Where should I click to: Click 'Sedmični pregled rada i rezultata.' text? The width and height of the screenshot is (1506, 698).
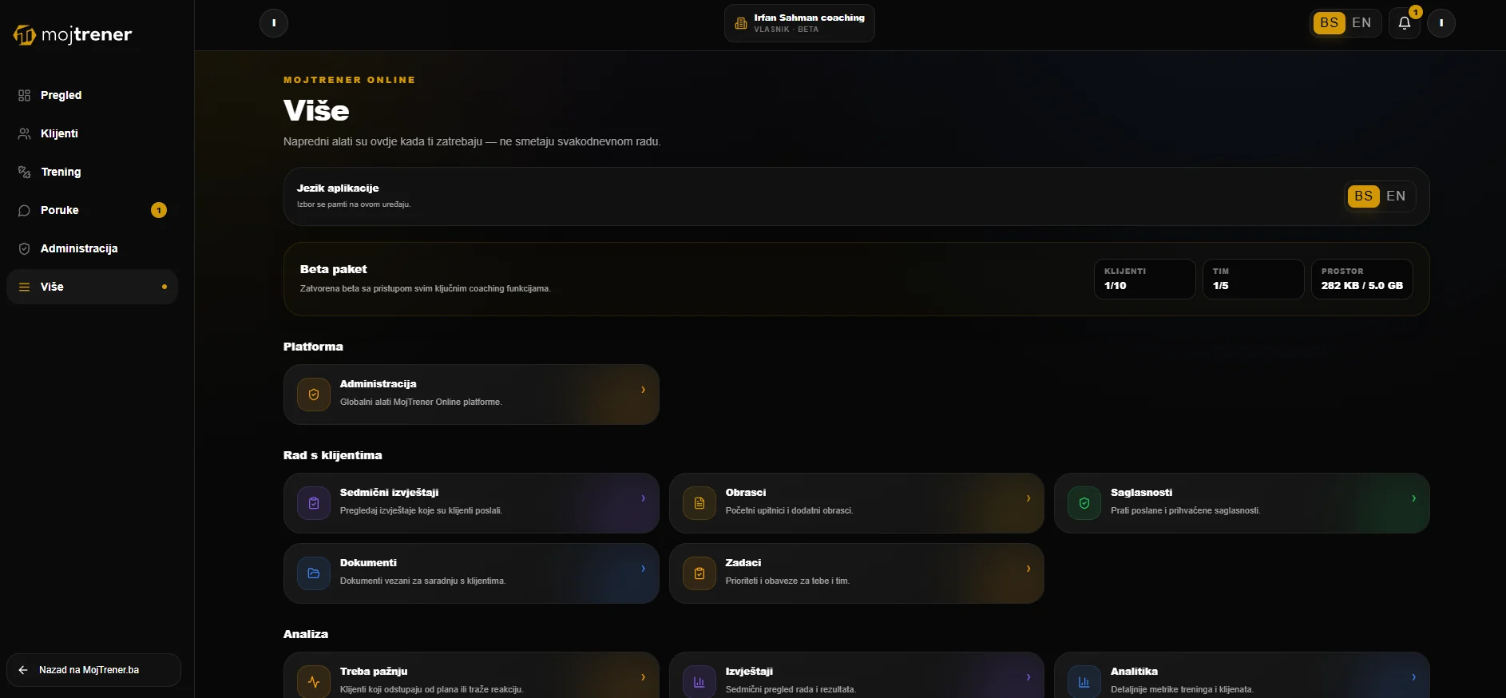point(790,689)
